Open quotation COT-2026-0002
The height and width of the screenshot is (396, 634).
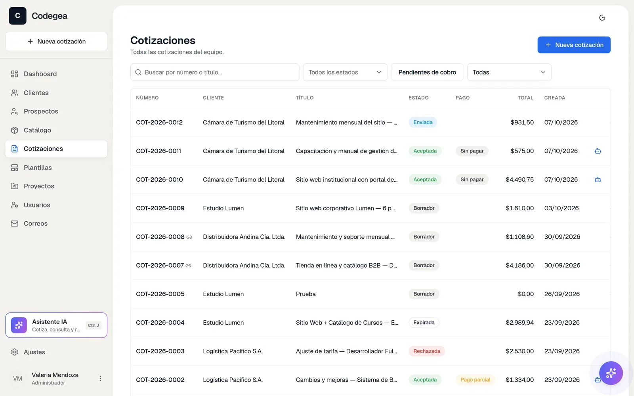[x=160, y=380]
